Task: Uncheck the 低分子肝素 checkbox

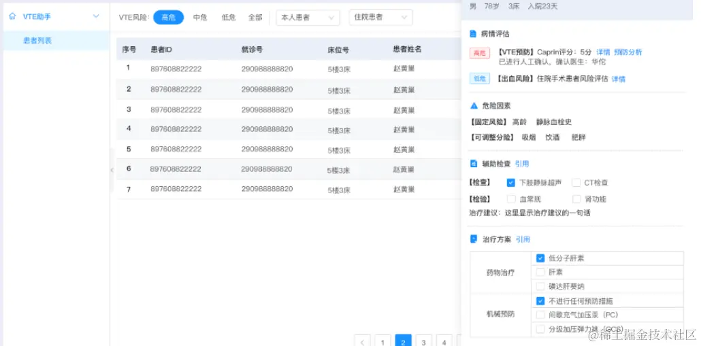Action: tap(540, 258)
